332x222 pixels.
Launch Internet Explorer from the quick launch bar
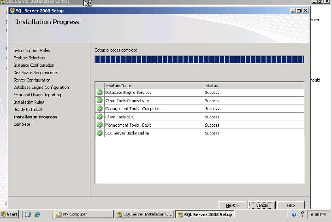(x=37, y=214)
